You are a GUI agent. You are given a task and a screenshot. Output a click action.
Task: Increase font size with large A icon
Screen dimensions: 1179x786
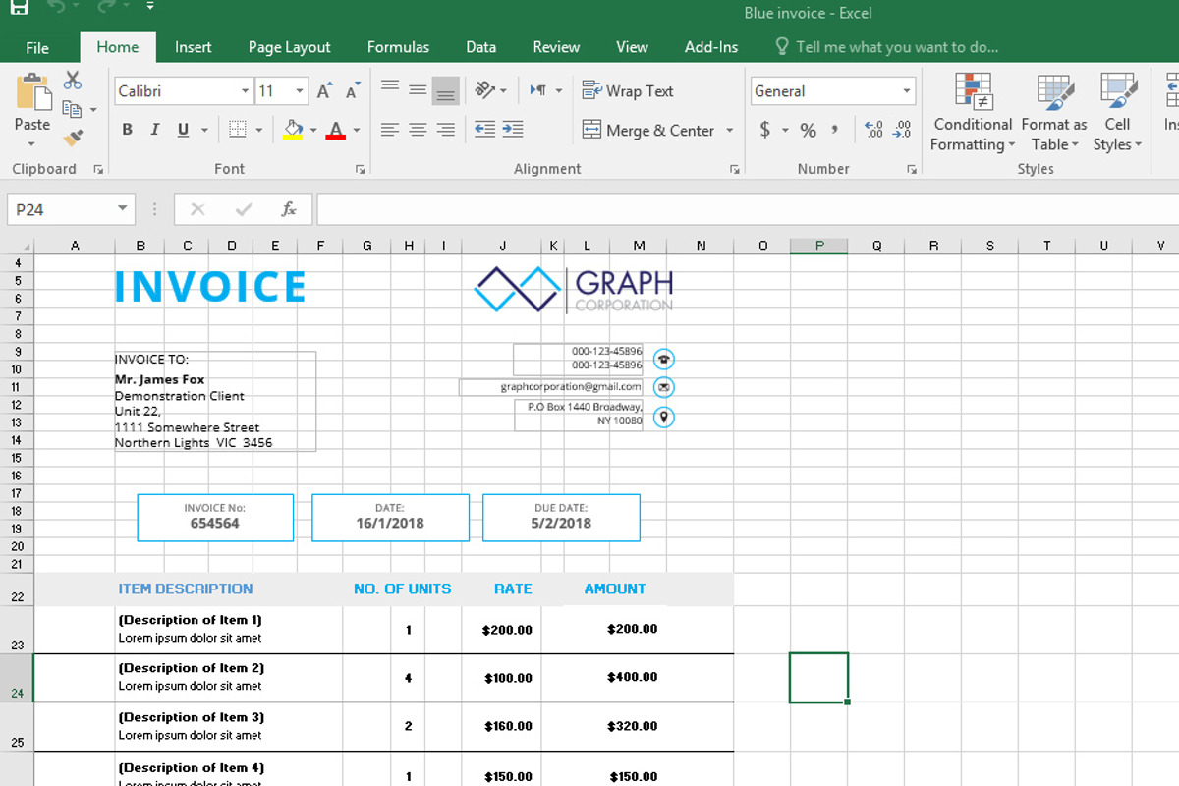click(x=325, y=91)
